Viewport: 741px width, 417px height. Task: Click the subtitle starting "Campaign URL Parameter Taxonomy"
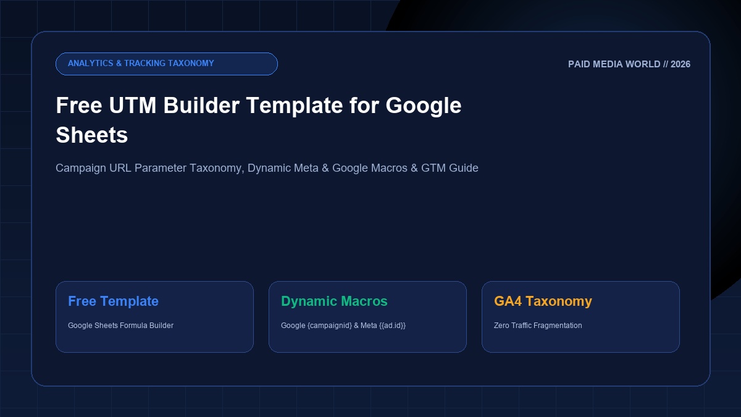[267, 168]
